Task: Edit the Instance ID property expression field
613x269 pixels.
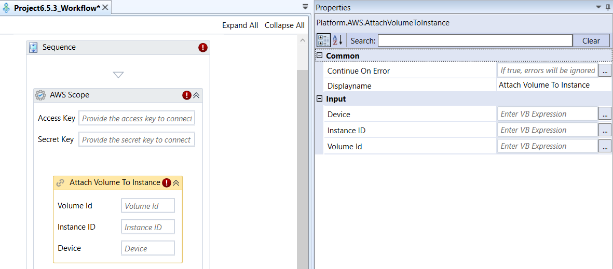Action: tap(547, 130)
